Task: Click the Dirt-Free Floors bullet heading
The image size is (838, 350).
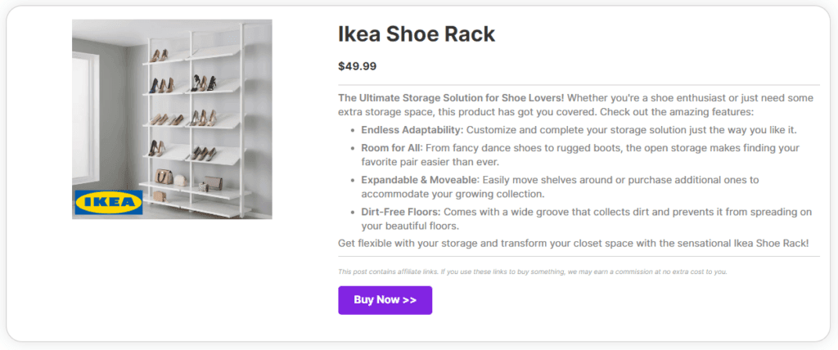Action: coord(401,212)
